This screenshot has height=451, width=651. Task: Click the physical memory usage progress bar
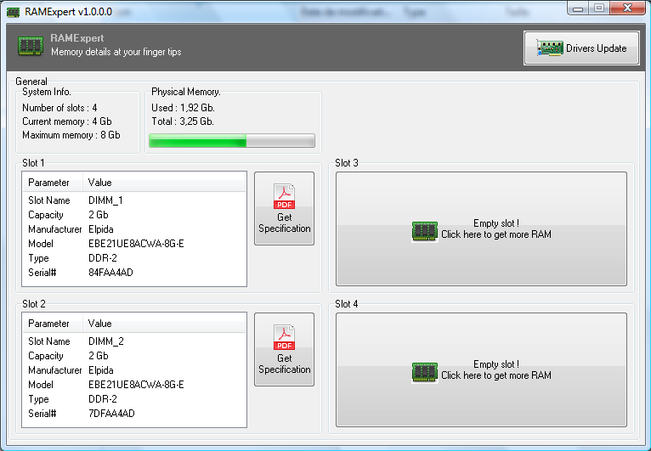pos(232,141)
